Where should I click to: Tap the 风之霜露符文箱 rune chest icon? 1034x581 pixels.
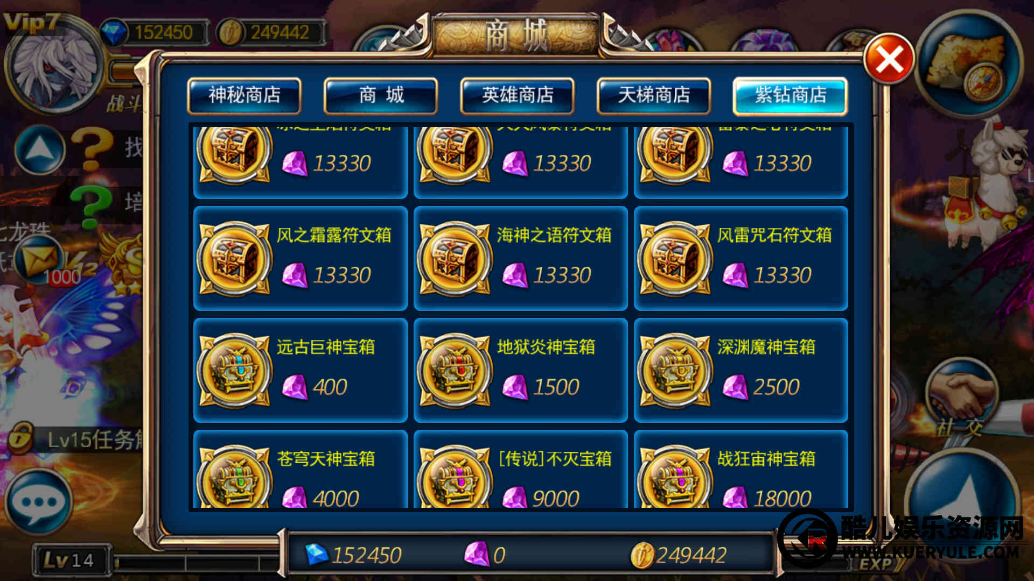(234, 259)
